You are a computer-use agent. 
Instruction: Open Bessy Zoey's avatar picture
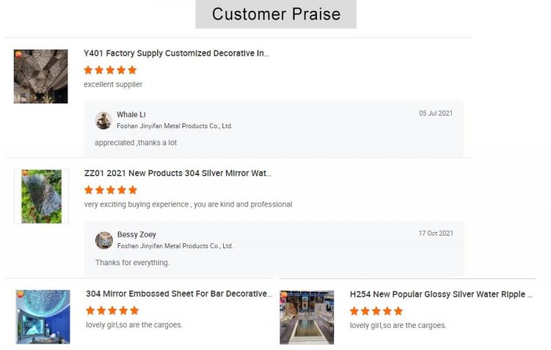(104, 240)
